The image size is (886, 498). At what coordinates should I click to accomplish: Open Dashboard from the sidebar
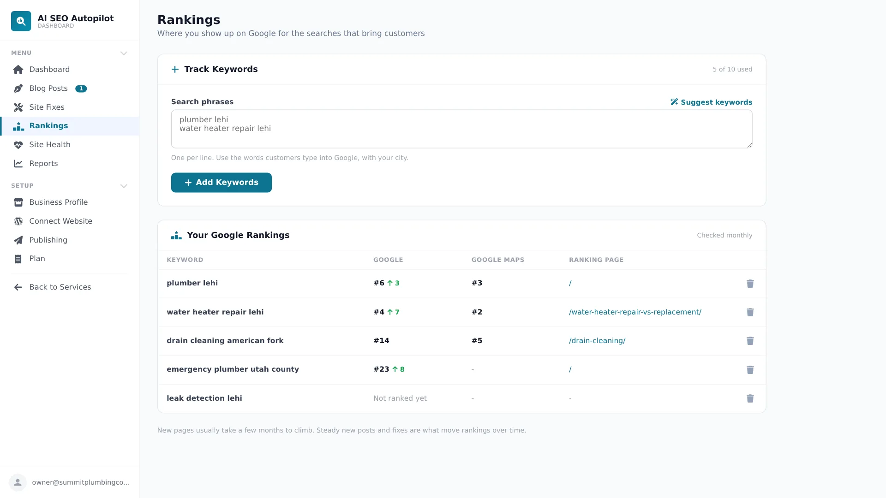click(70, 70)
